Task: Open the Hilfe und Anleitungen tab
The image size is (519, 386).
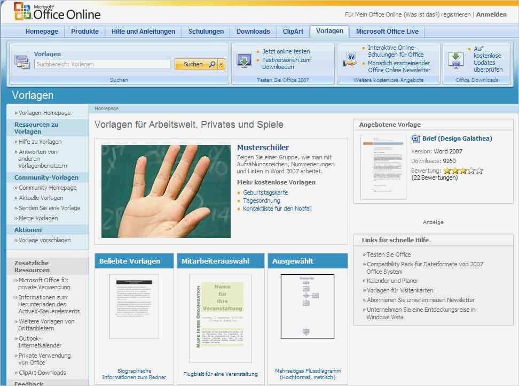Action: click(143, 32)
